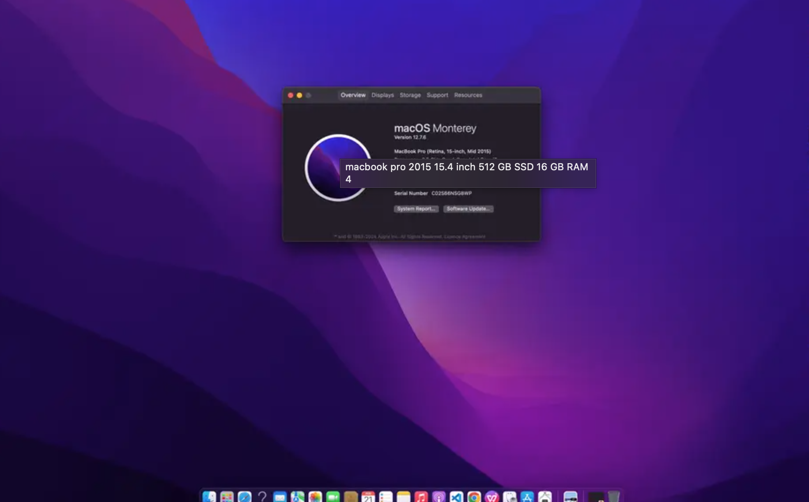
Task: Switch to the Storage tab
Action: click(410, 95)
